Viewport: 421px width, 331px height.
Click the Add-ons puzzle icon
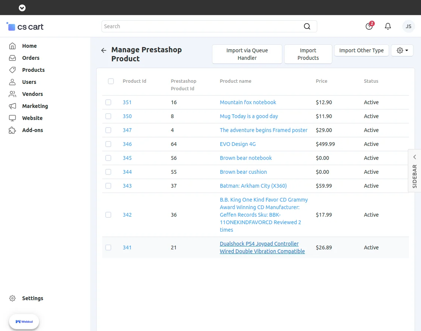pyautogui.click(x=12, y=130)
